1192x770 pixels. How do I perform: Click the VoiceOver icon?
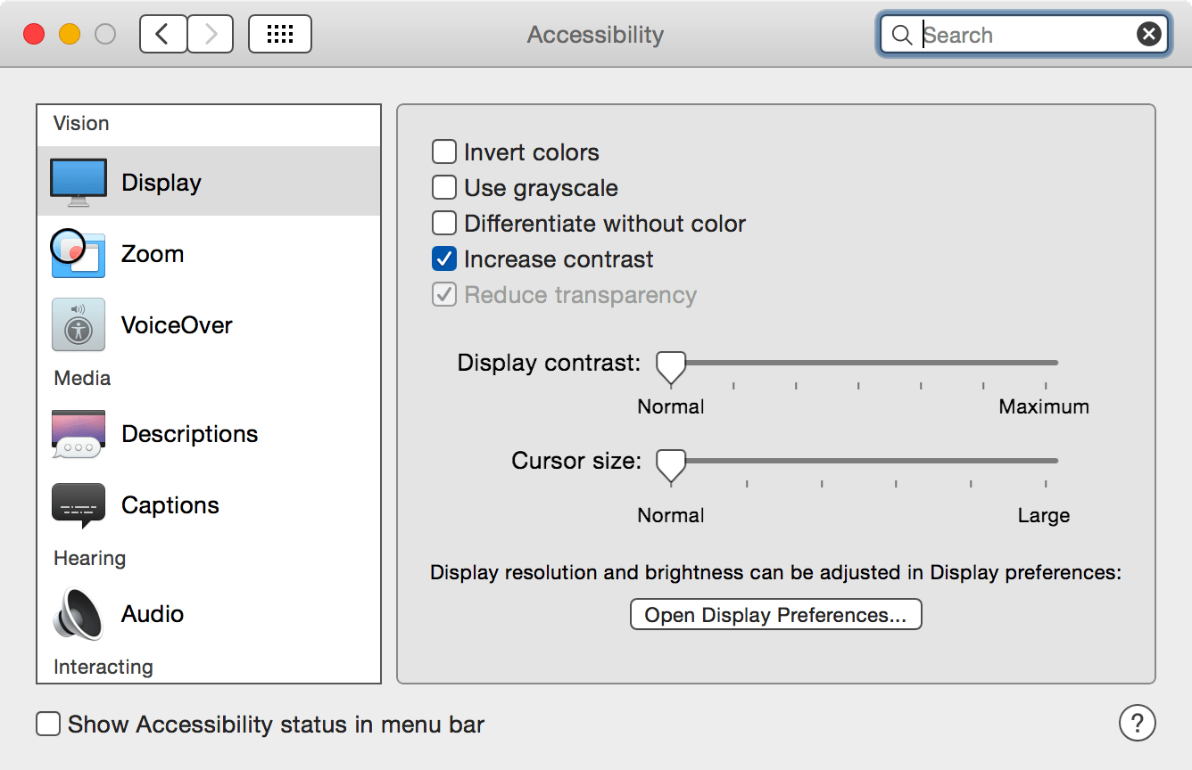(x=78, y=324)
